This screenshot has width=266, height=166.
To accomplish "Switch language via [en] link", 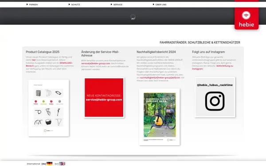I will [56, 164].
